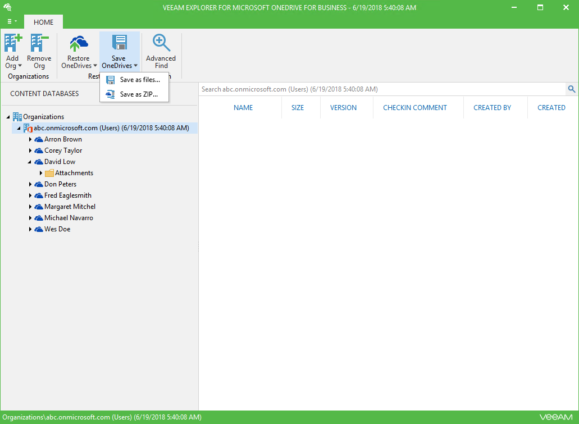The height and width of the screenshot is (424, 579).
Task: Switch to the HOME ribbon tab
Action: [44, 22]
